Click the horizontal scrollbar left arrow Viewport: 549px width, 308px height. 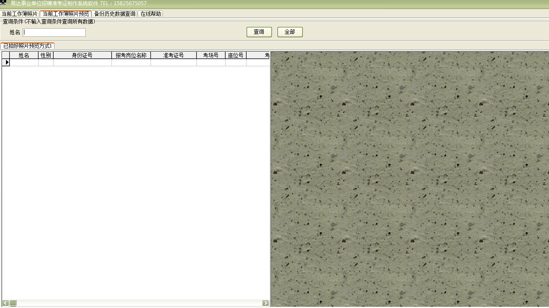[6, 303]
